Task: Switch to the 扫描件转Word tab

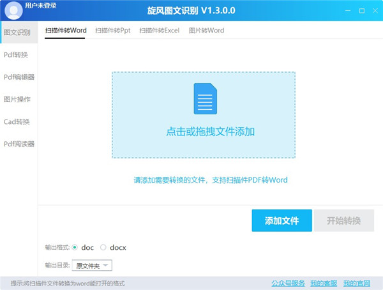Action: (x=65, y=30)
